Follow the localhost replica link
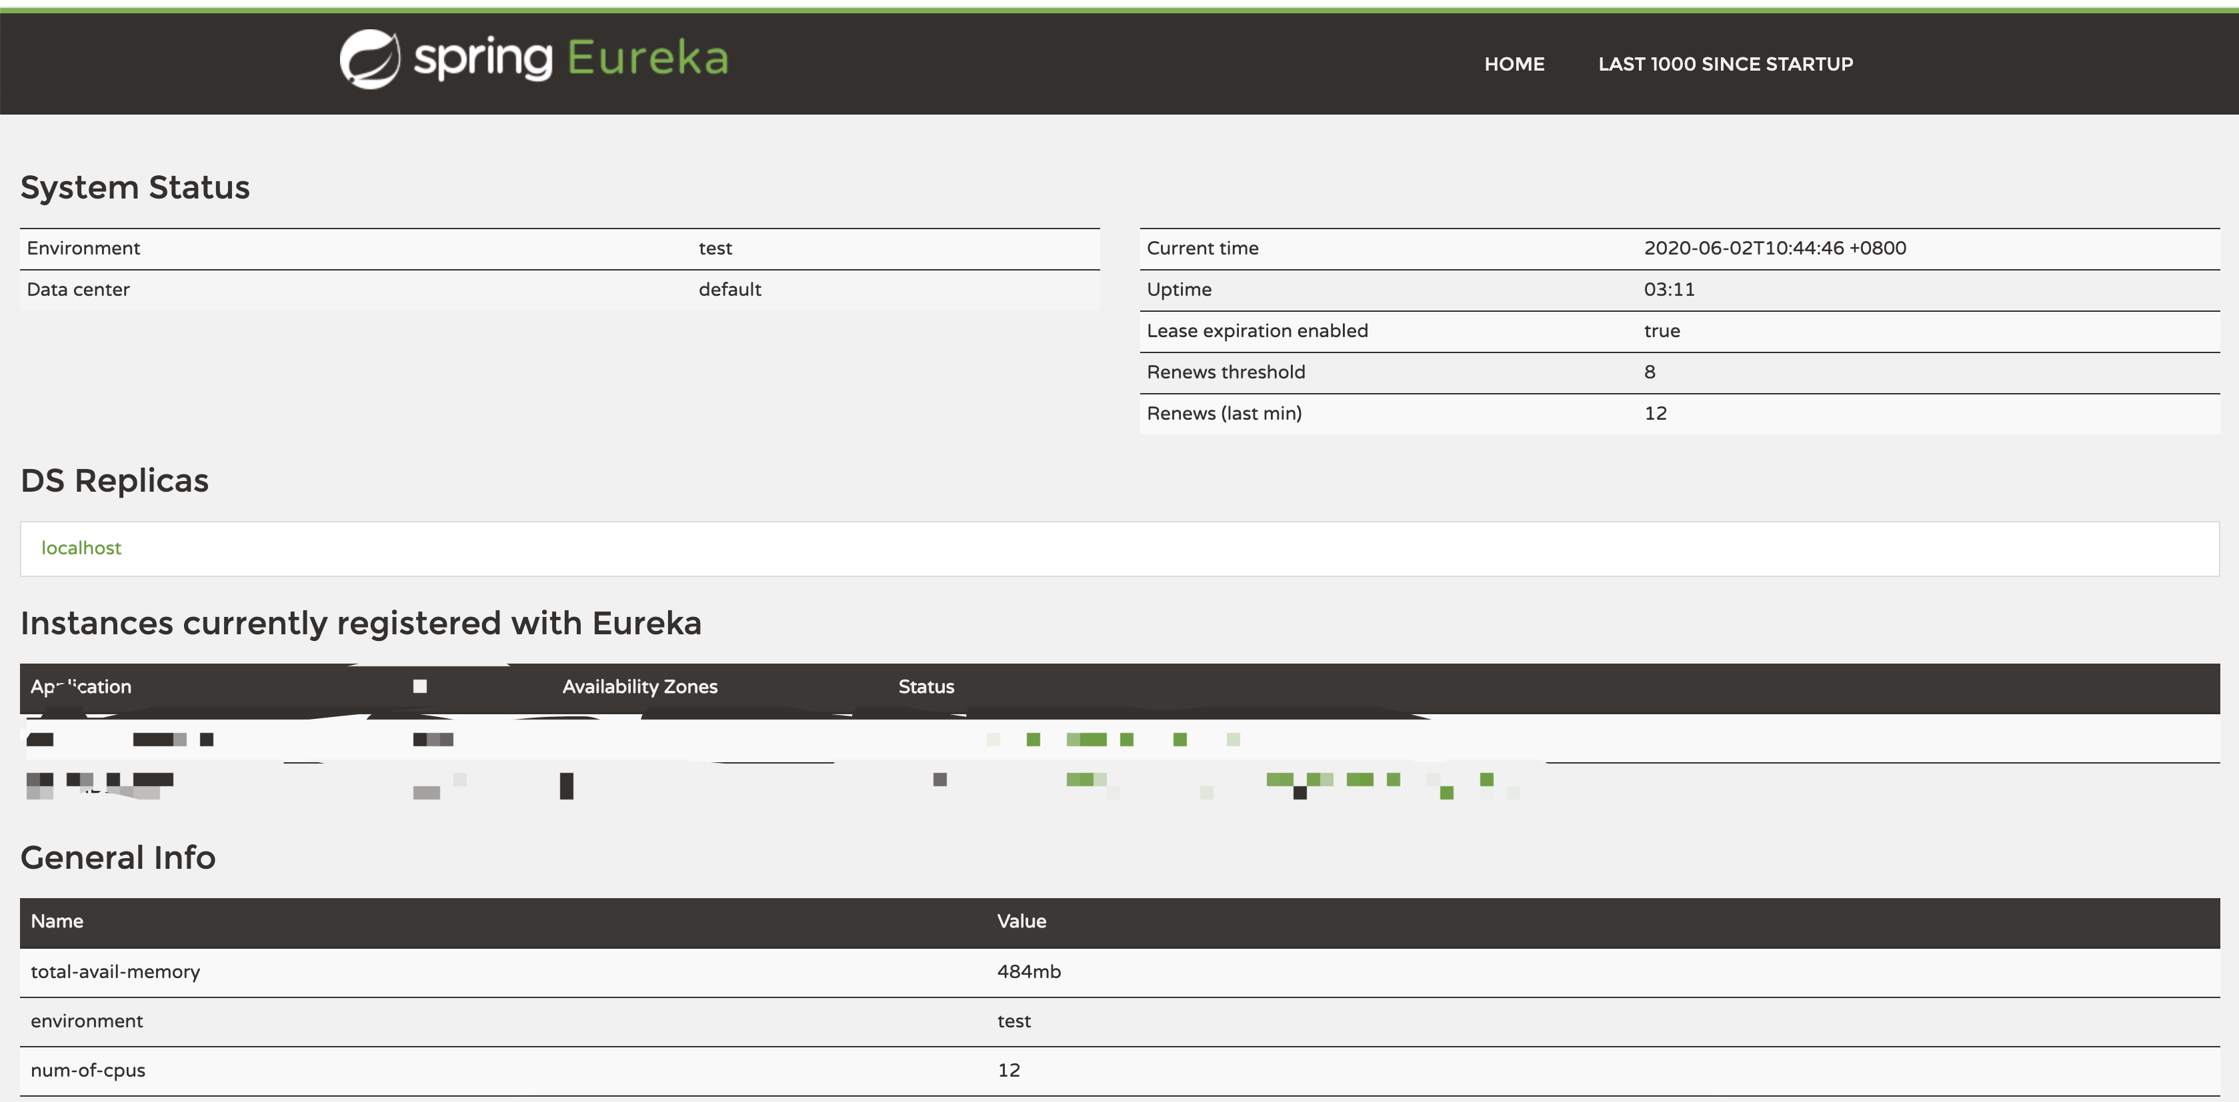 pos(81,548)
